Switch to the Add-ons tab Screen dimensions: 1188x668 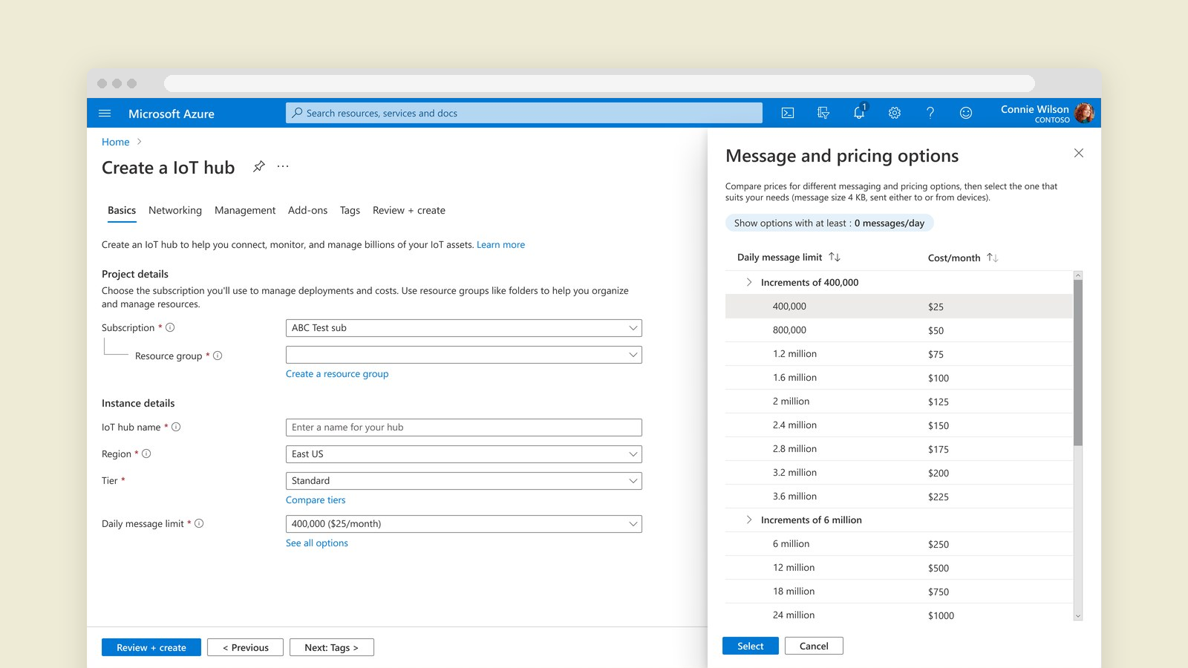click(x=307, y=210)
